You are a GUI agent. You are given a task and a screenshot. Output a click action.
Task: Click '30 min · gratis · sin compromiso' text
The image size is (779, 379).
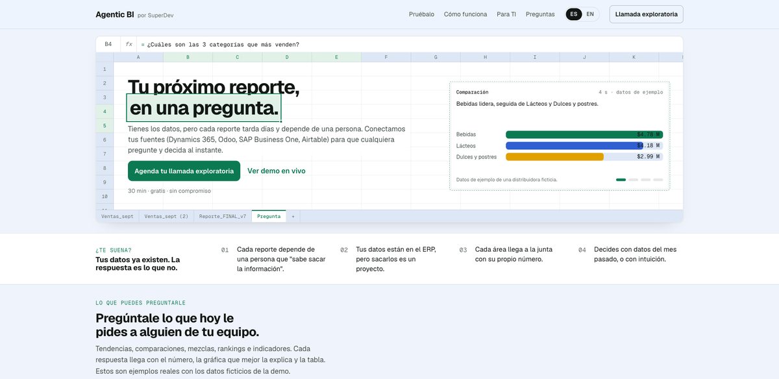tap(169, 191)
